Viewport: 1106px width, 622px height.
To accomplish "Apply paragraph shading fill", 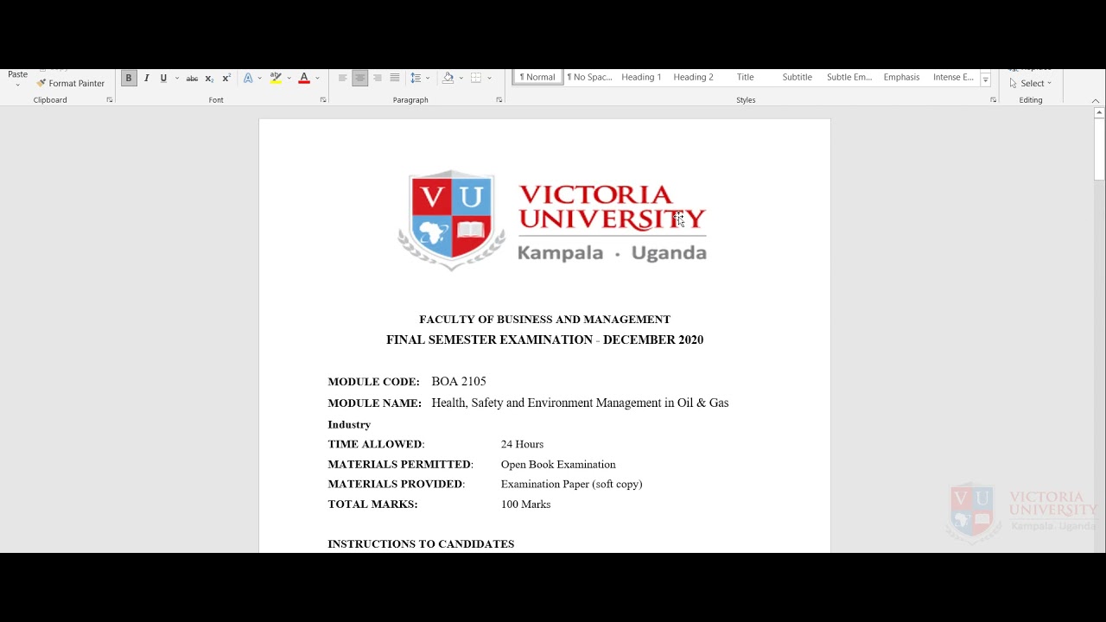I will coord(448,79).
